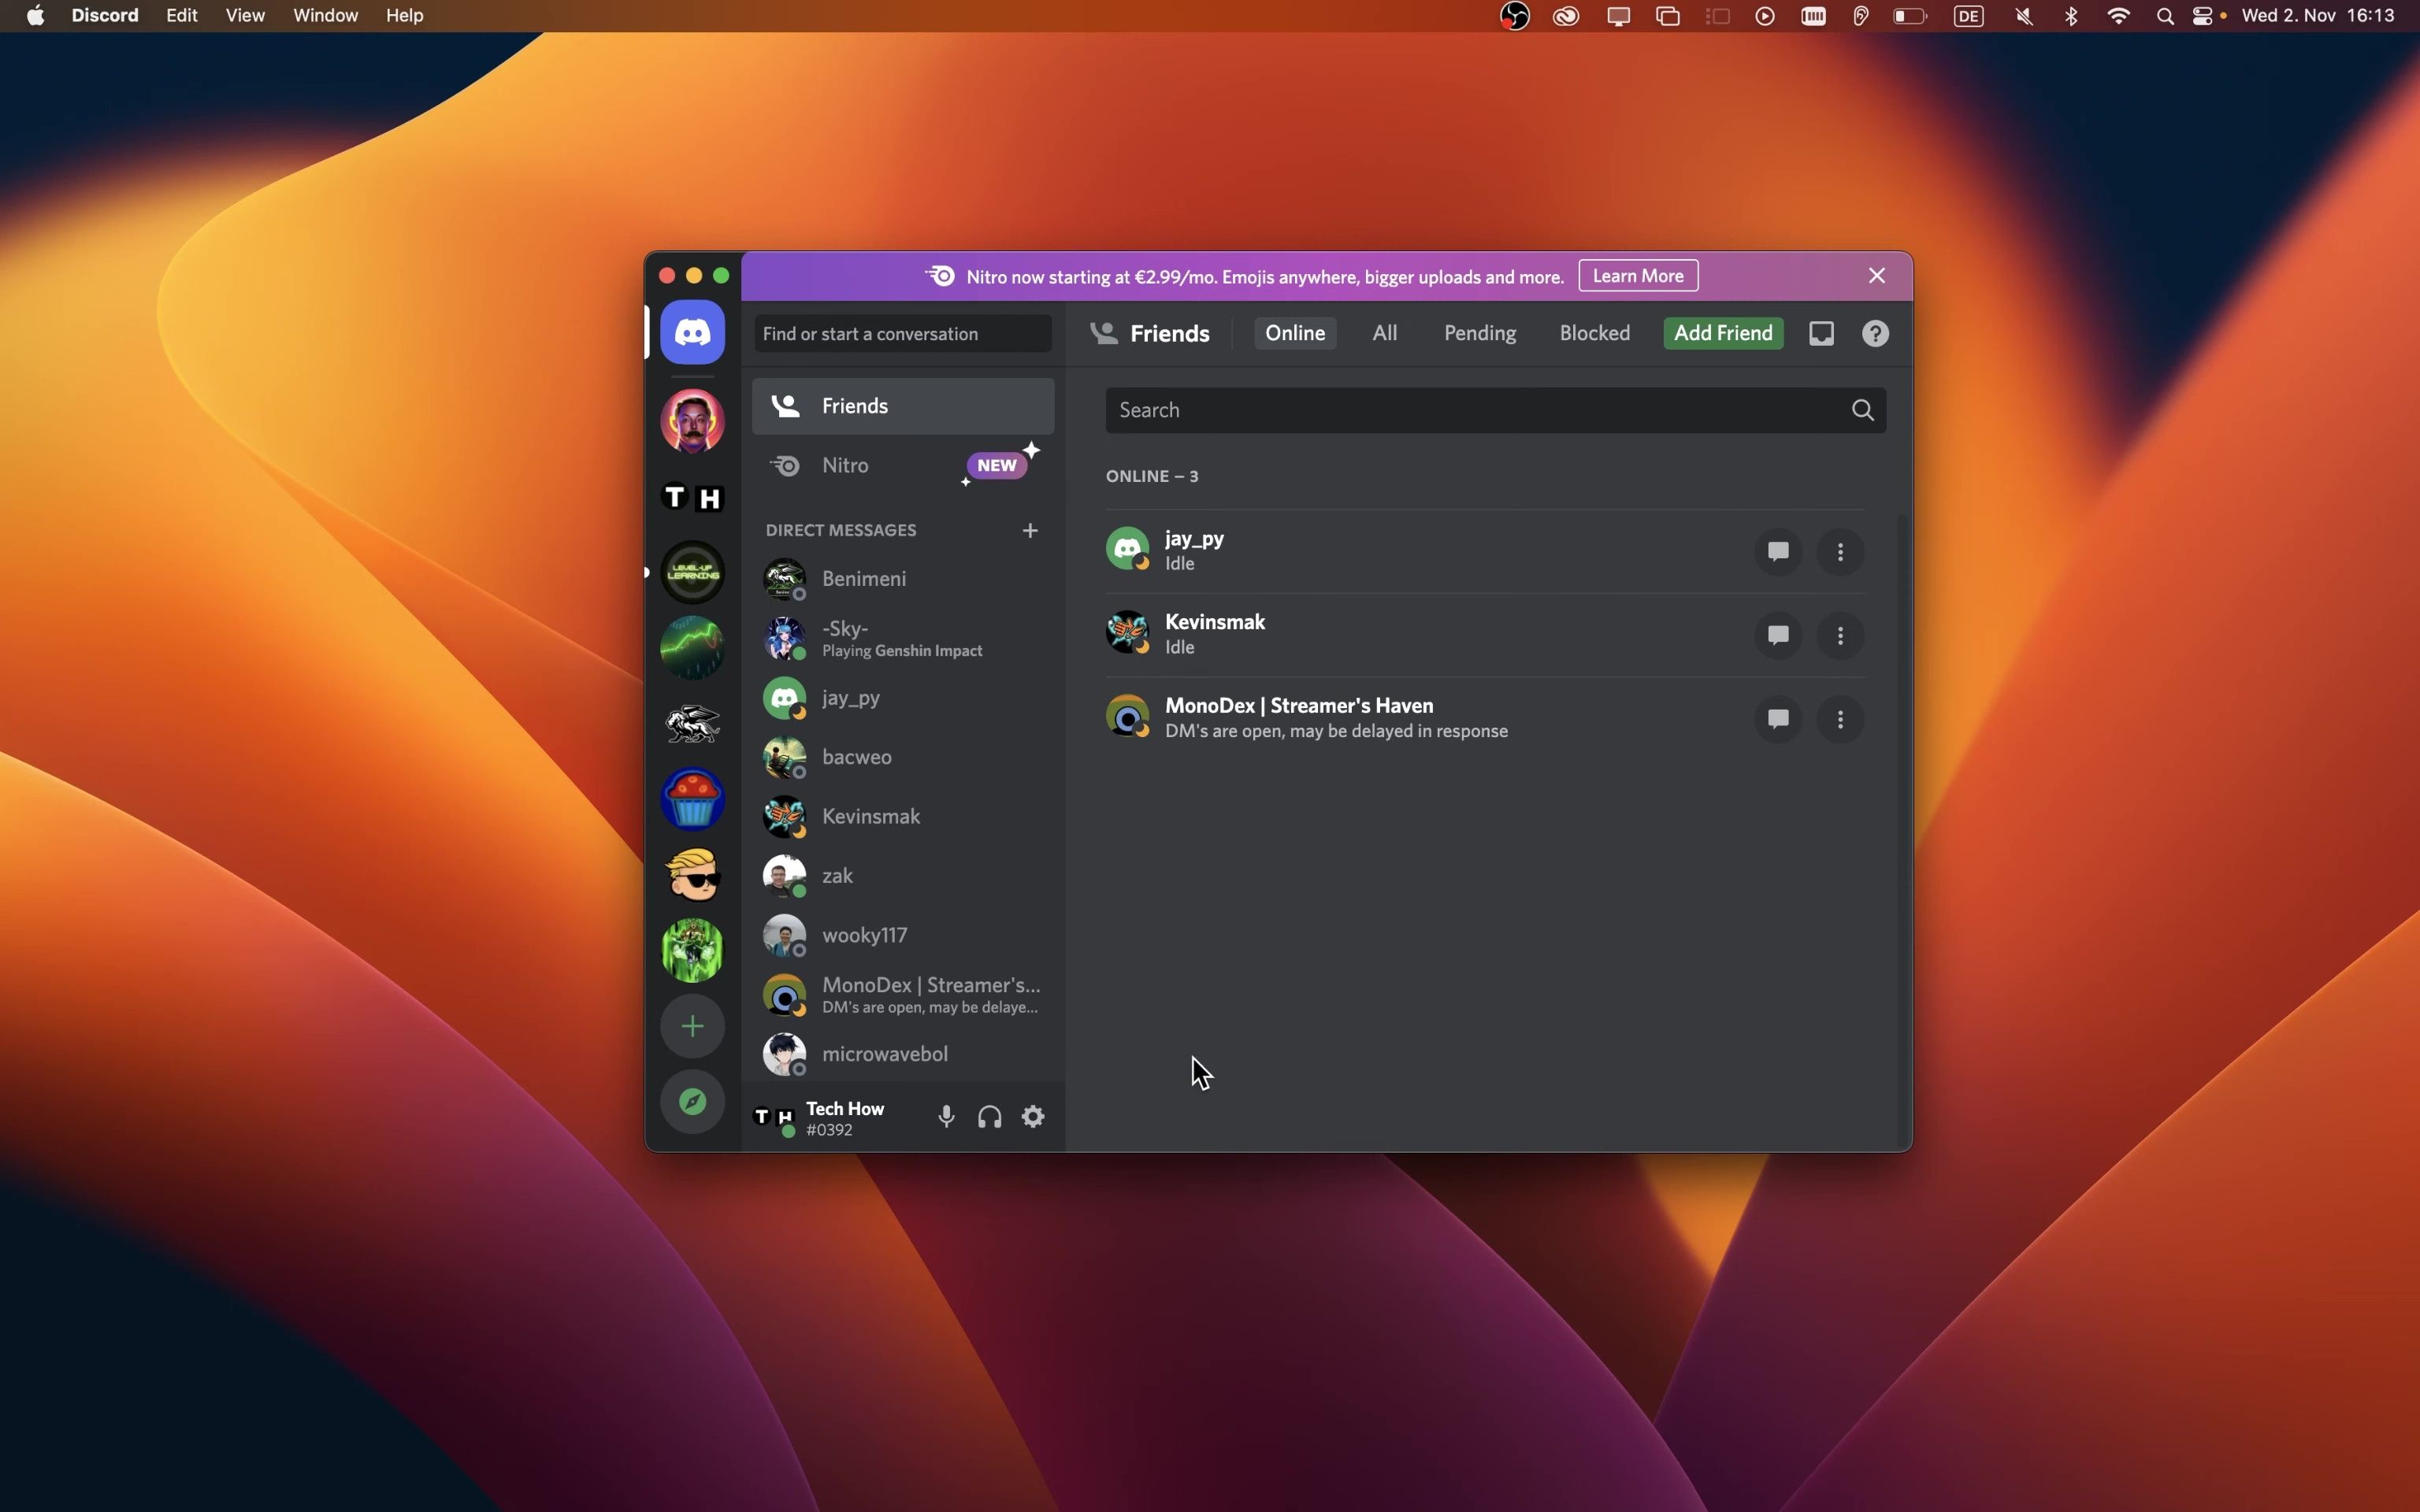Open Wi-Fi menu bar icon
This screenshot has height=1512, width=2420.
tap(2119, 16)
